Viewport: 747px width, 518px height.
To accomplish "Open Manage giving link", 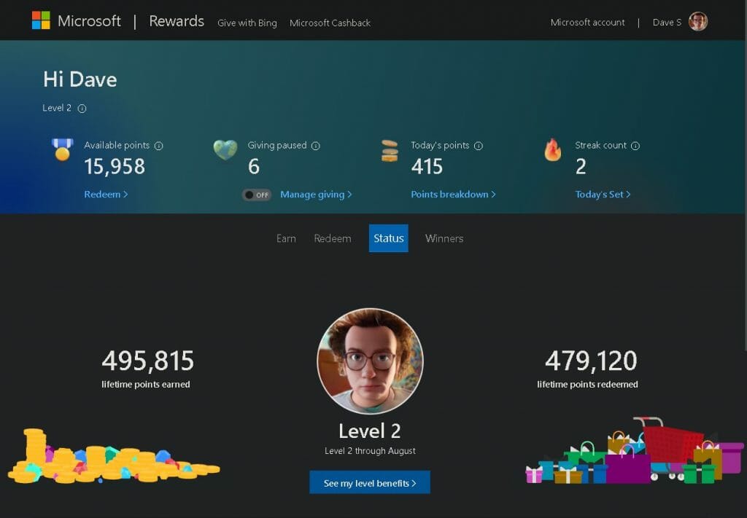I will 316,195.
